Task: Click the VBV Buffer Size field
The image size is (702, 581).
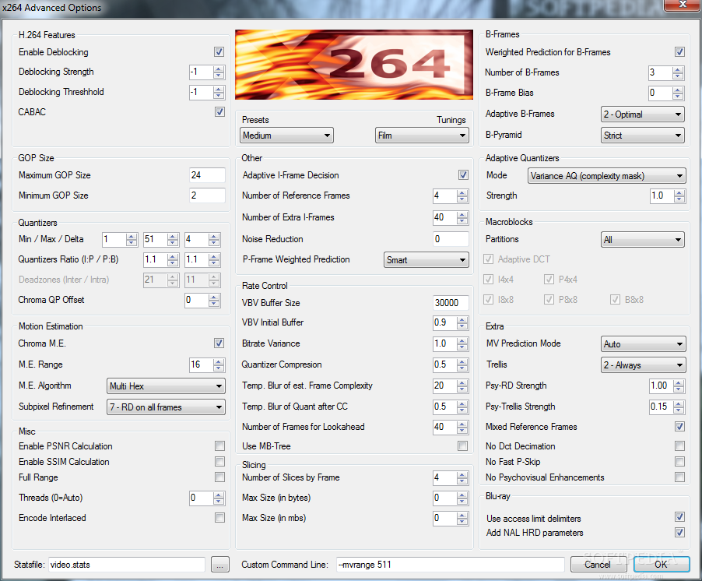Action: 451,303
